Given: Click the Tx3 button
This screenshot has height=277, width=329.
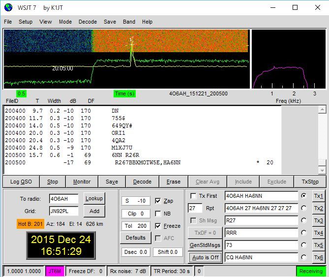Looking at the screenshot, I should tap(319, 220).
